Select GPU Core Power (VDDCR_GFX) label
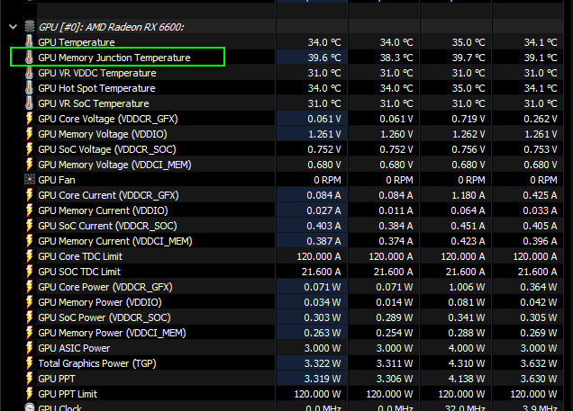 105,288
